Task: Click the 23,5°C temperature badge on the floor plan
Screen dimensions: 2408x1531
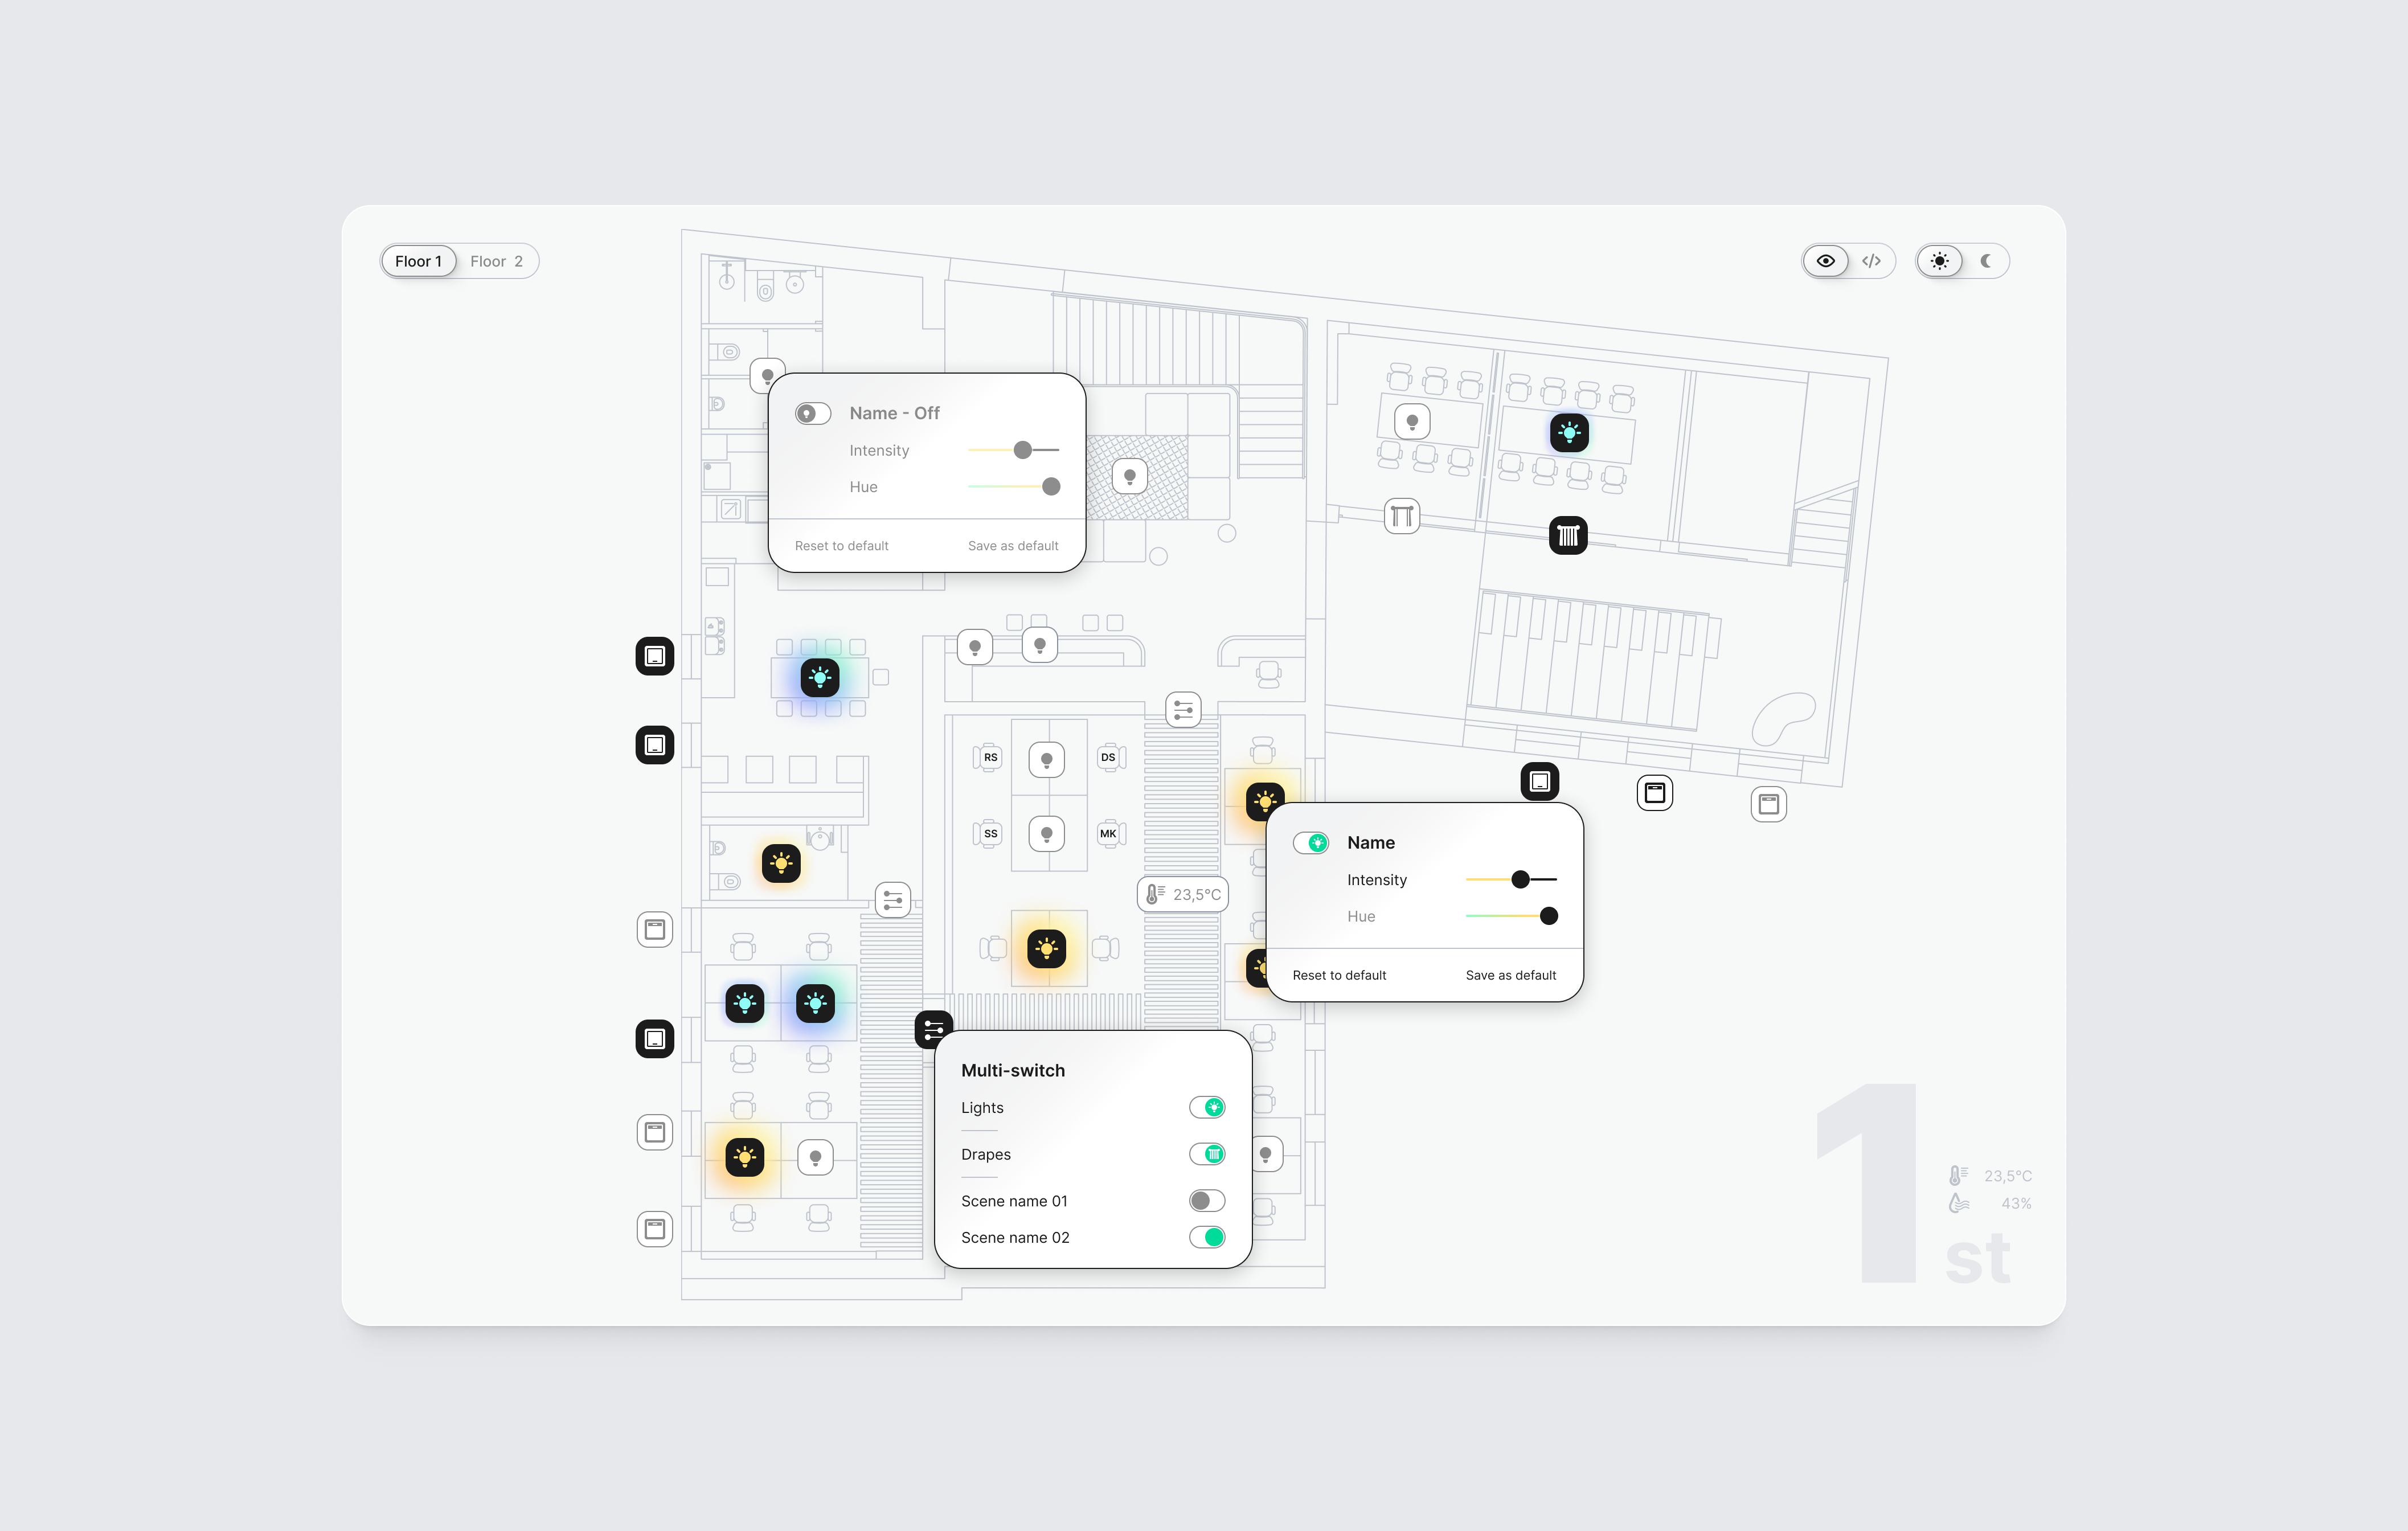Action: click(1182, 893)
